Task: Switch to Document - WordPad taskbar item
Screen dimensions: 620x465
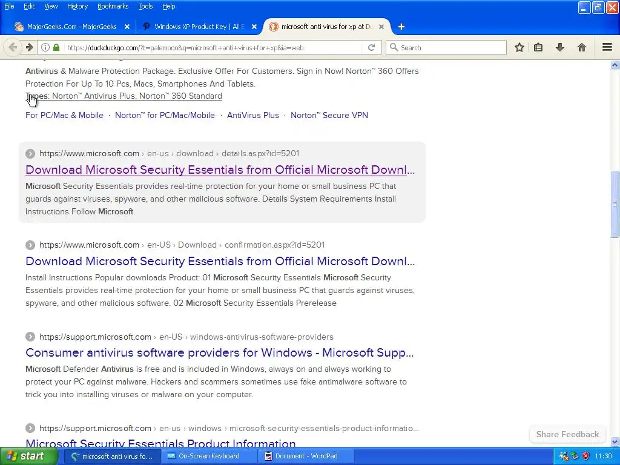Action: [306, 457]
